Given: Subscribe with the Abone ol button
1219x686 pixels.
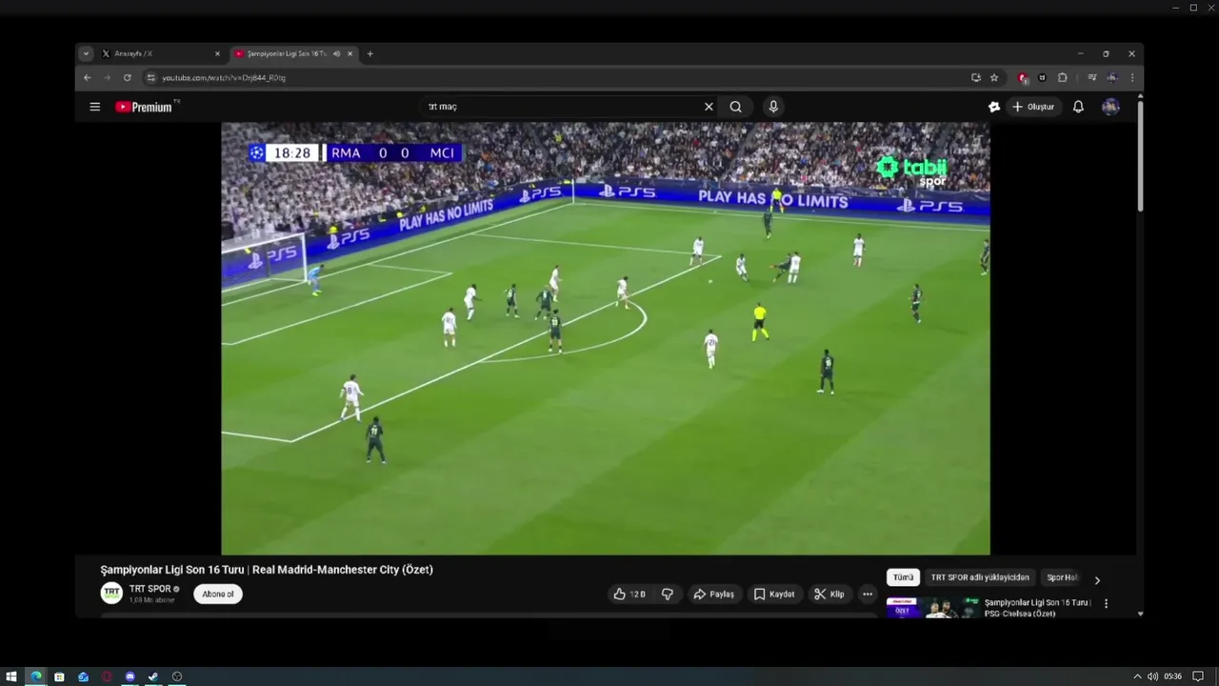Looking at the screenshot, I should 218,594.
